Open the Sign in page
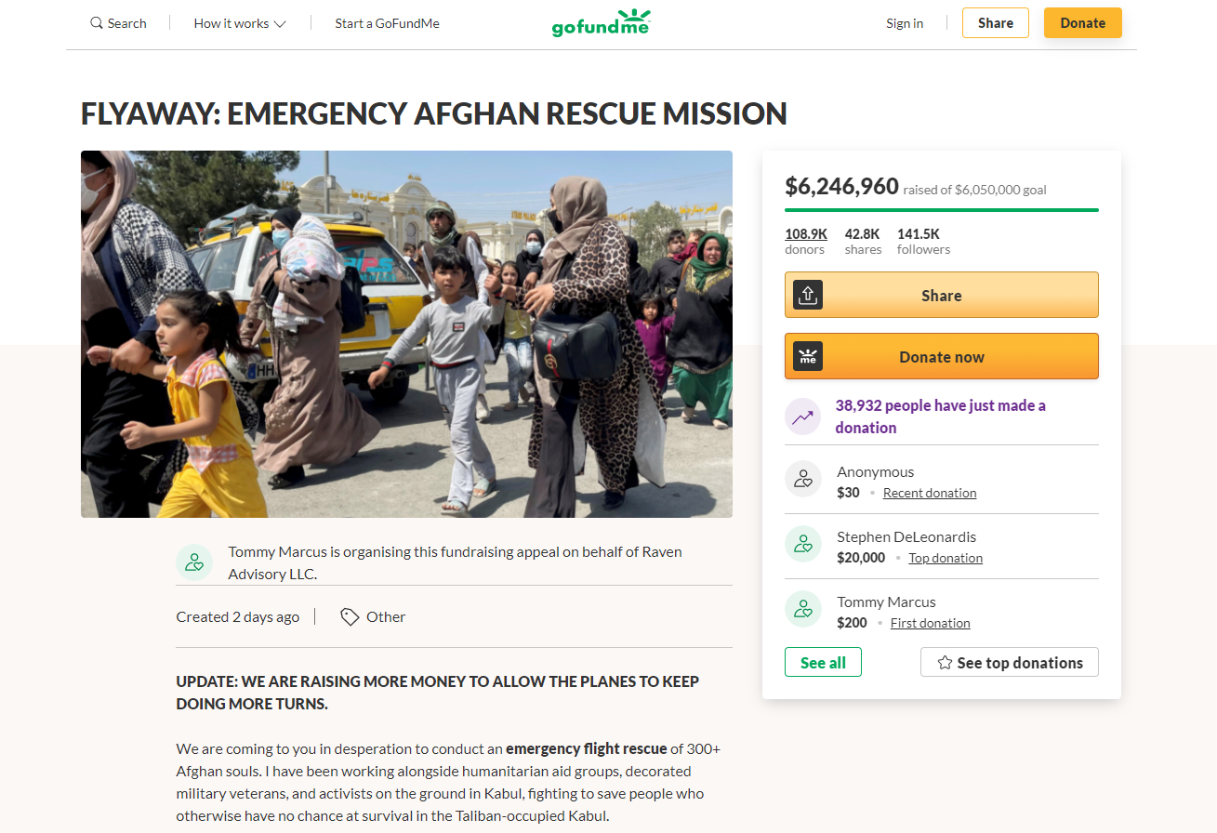Image resolution: width=1217 pixels, height=833 pixels. [x=905, y=23]
